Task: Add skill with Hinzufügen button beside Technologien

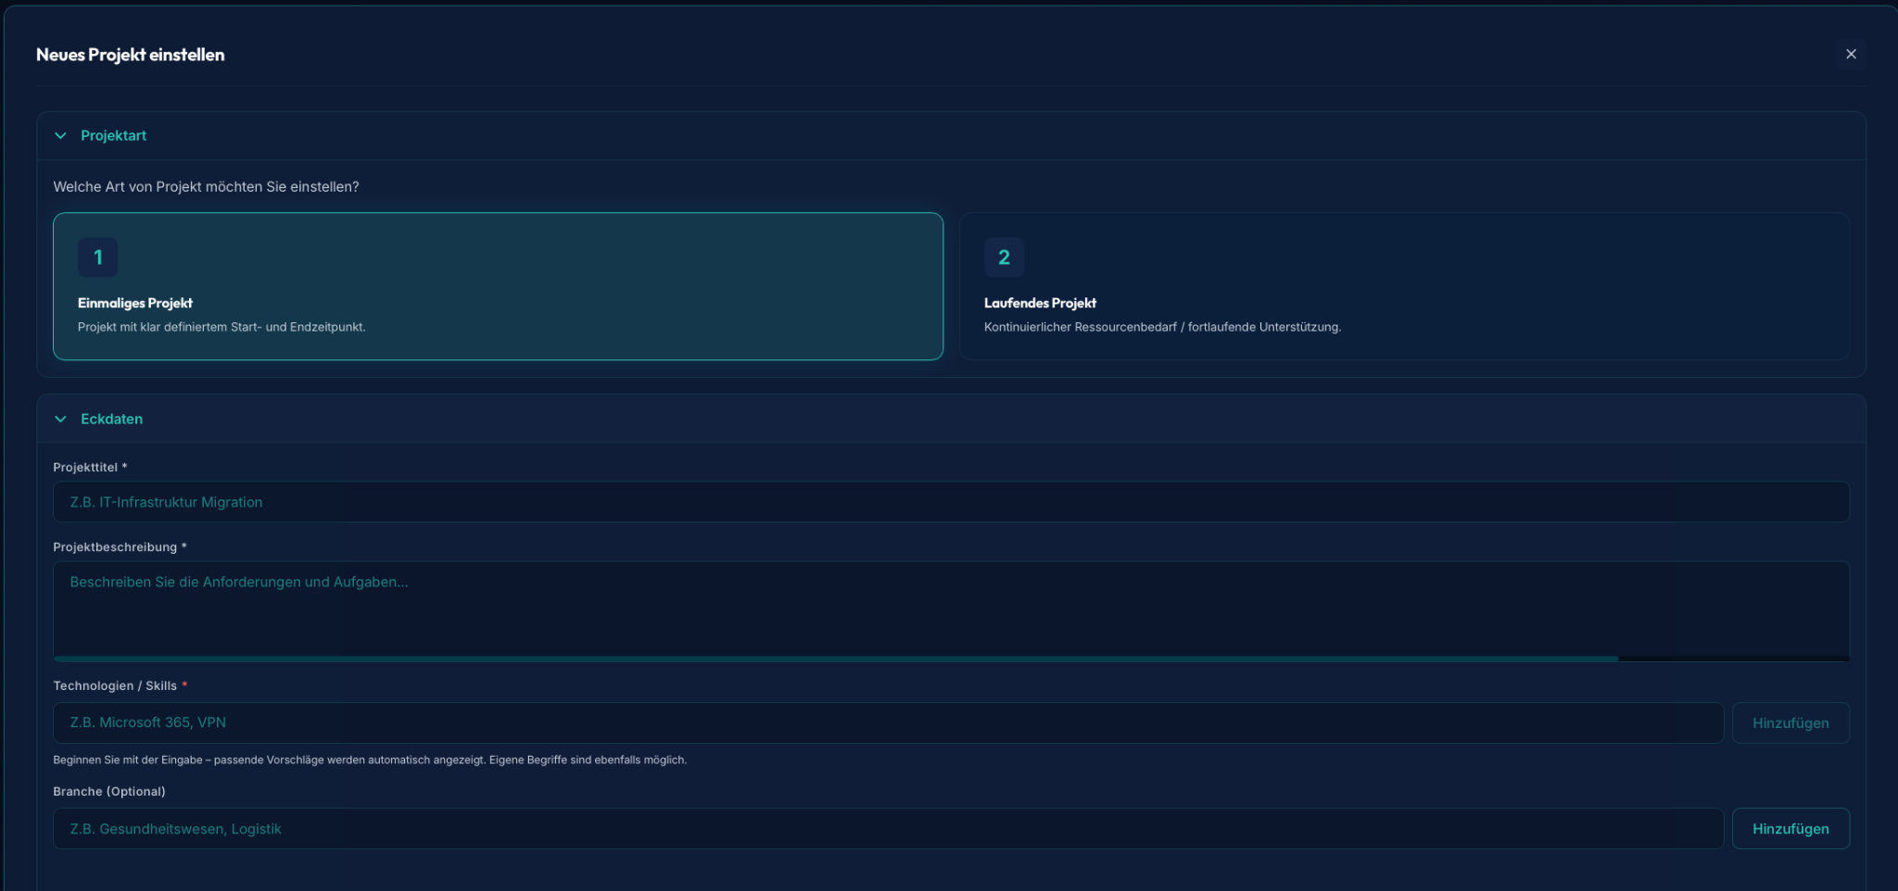Action: (x=1790, y=722)
